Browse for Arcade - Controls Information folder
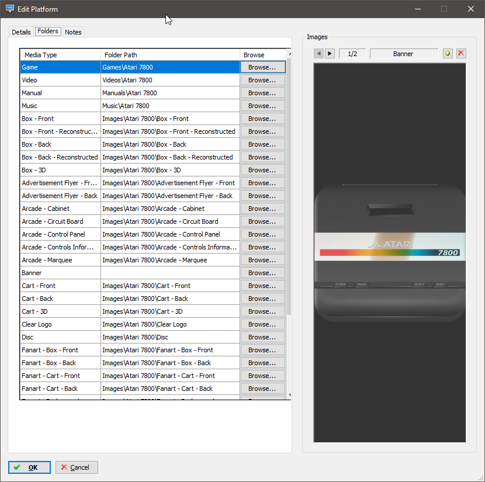485x482 pixels. 262,247
